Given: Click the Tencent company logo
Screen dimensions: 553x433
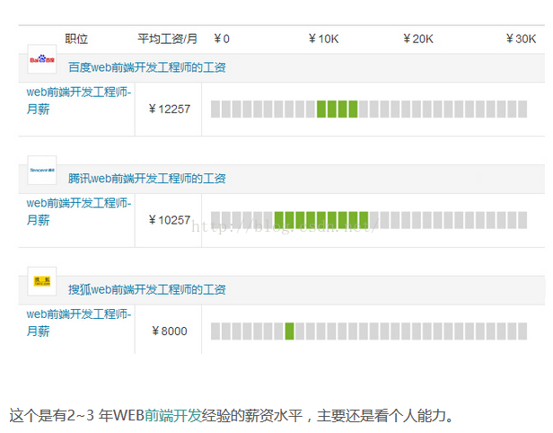Looking at the screenshot, I should 42,170.
